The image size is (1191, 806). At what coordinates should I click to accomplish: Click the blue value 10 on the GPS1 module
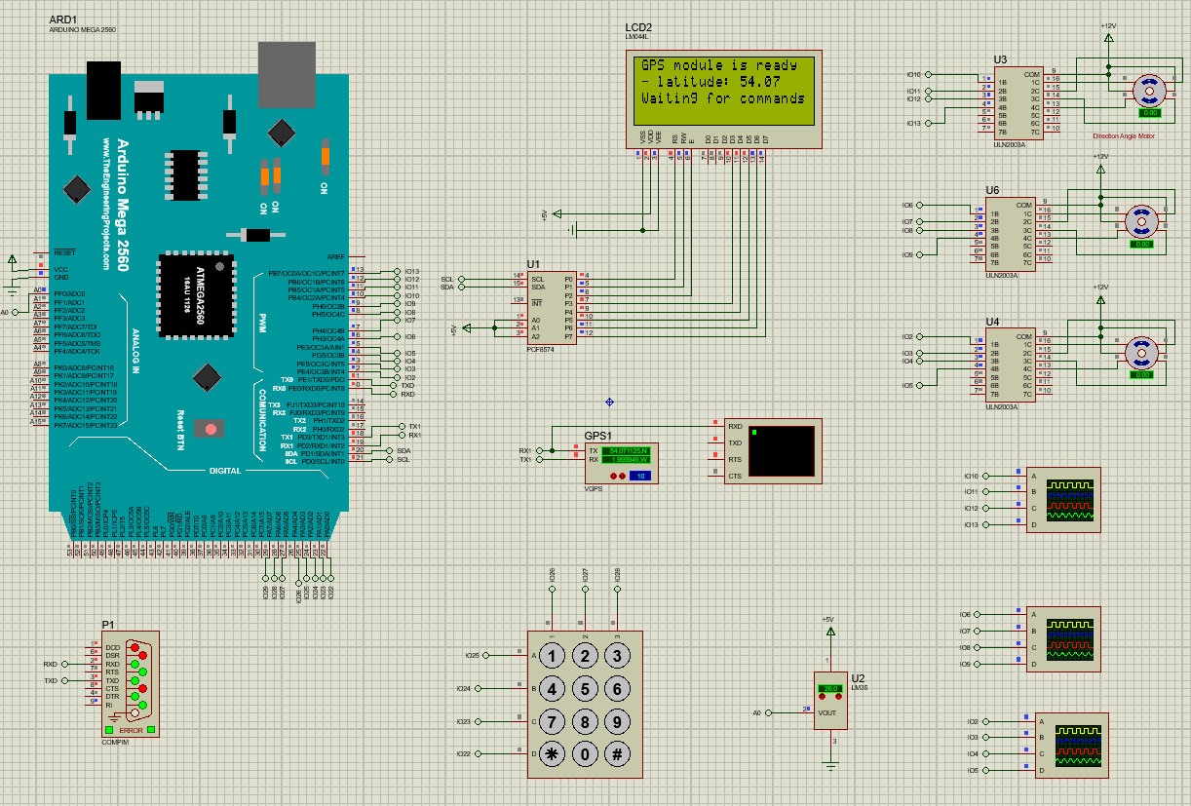click(x=639, y=476)
